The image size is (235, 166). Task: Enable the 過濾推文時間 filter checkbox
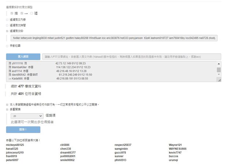pyautogui.click(x=7, y=25)
